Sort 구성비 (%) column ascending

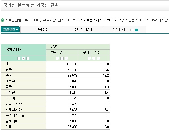click(89, 58)
